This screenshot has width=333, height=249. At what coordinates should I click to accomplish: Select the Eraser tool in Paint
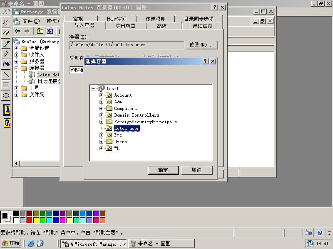click(x=6, y=33)
